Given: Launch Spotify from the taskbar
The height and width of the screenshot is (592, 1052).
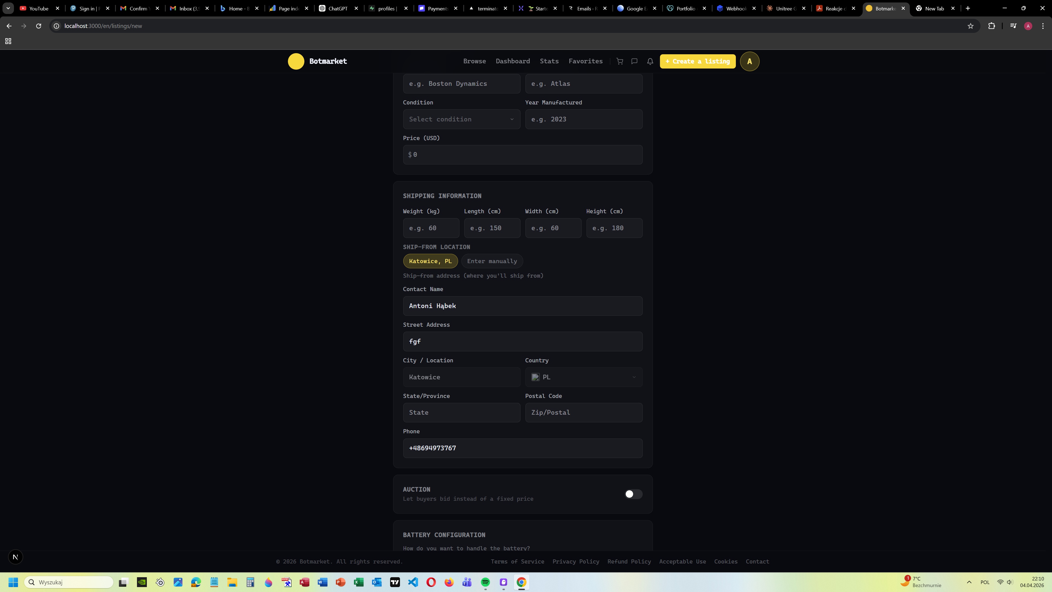Looking at the screenshot, I should coord(485,582).
